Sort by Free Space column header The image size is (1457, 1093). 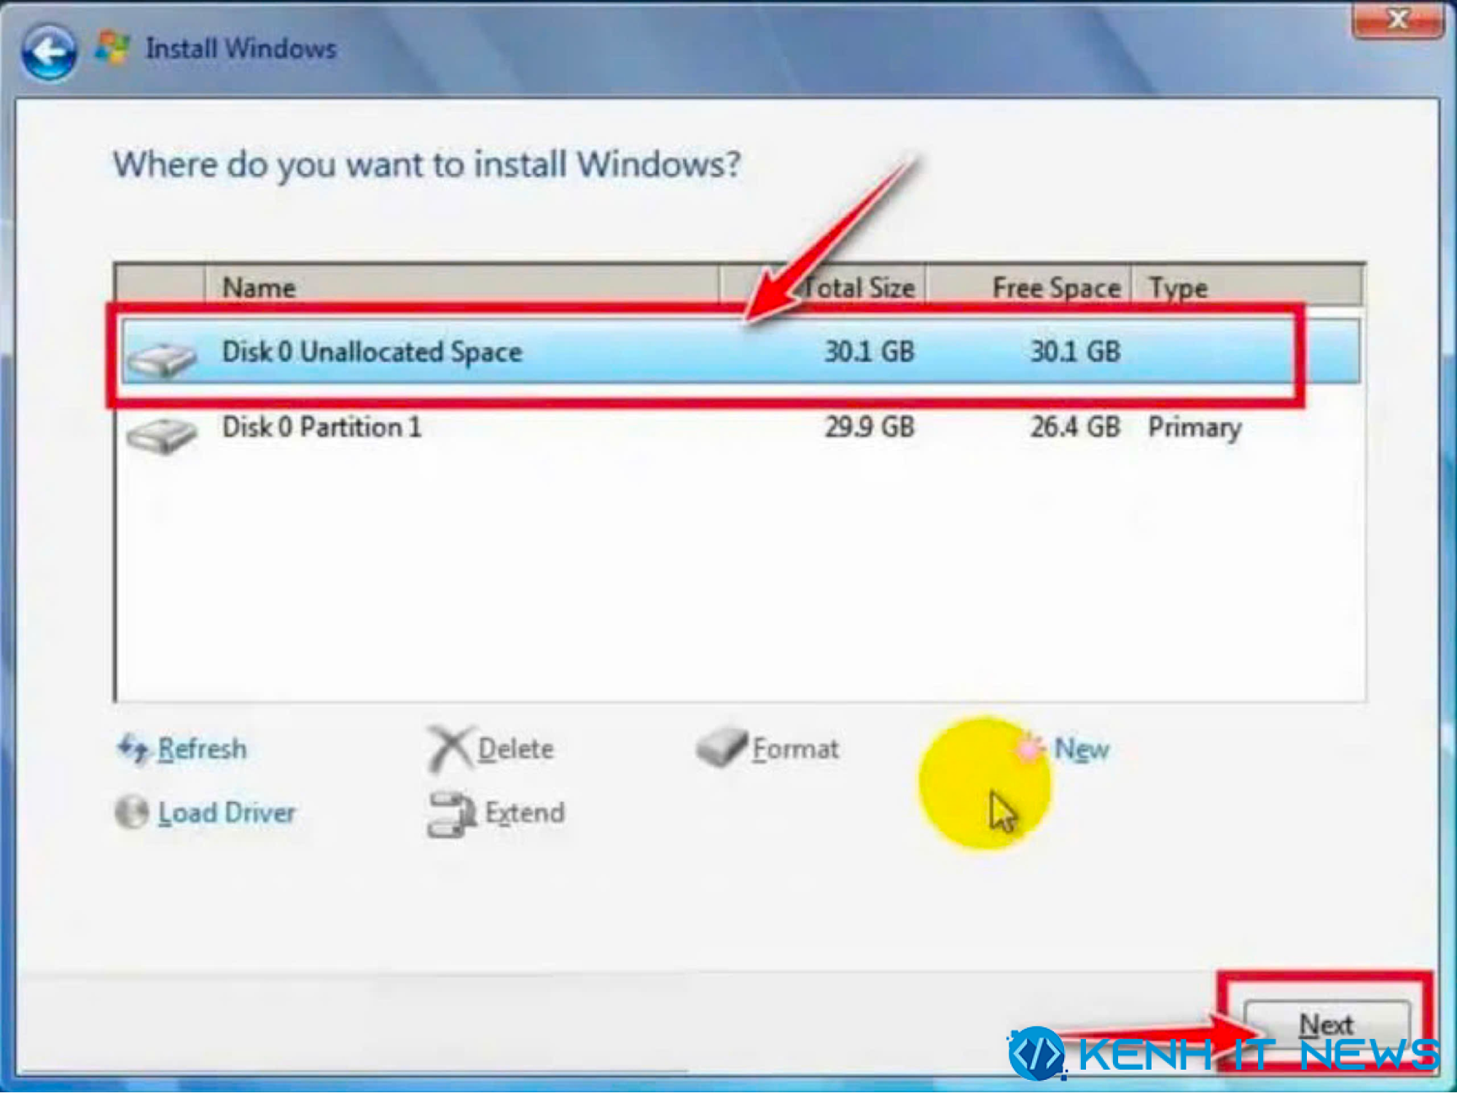(x=1028, y=287)
